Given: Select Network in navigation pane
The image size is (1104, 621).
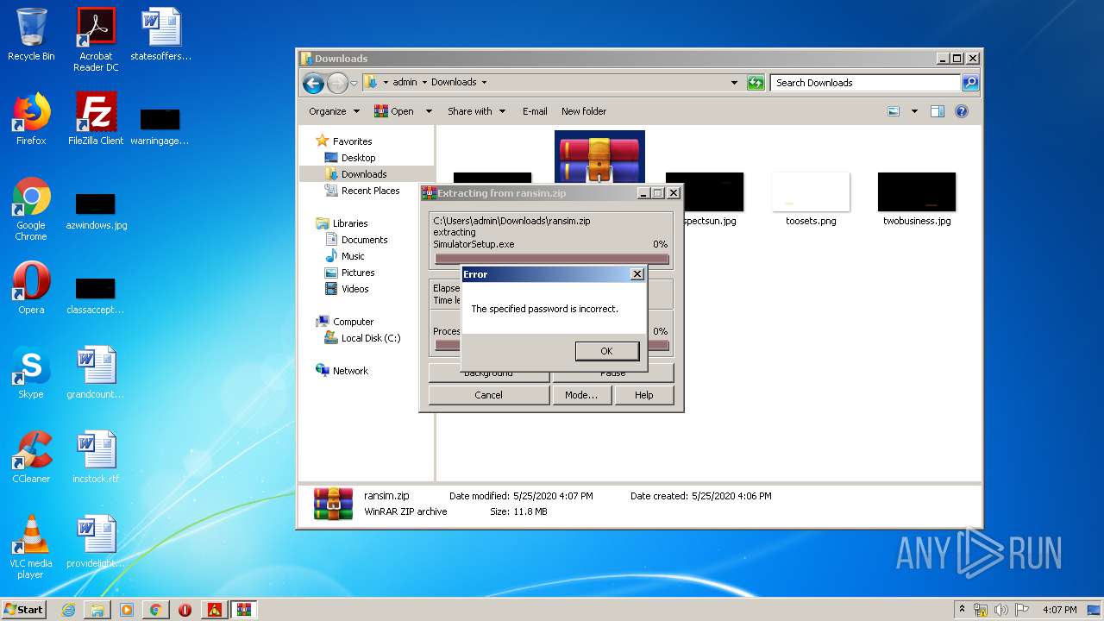Looking at the screenshot, I should 350,371.
